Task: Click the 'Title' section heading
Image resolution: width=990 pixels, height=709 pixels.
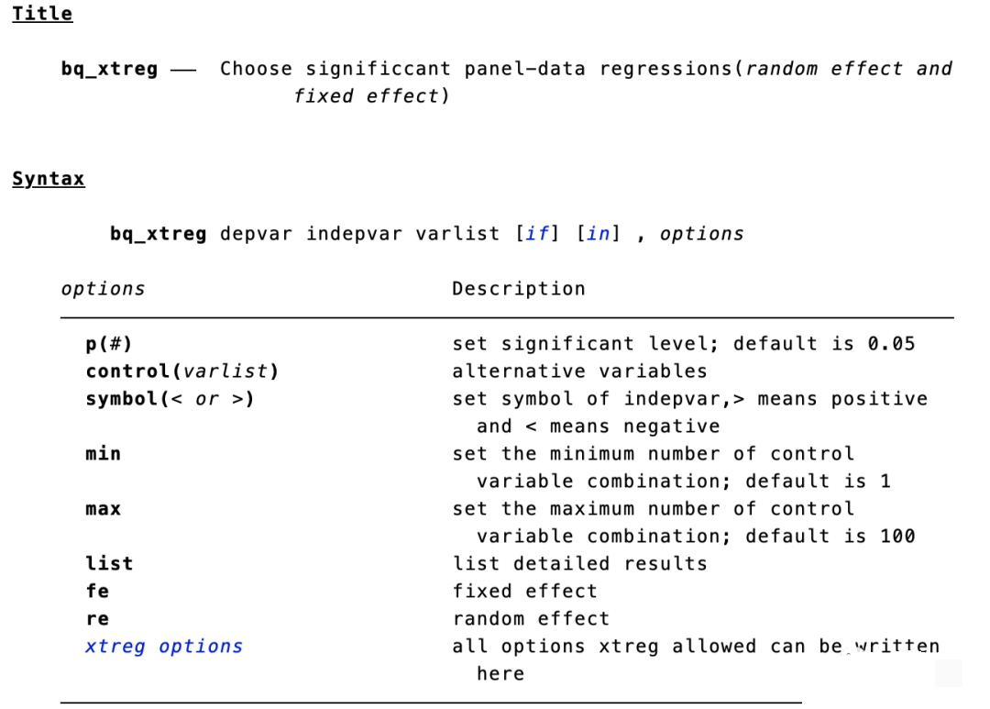Action: (42, 14)
